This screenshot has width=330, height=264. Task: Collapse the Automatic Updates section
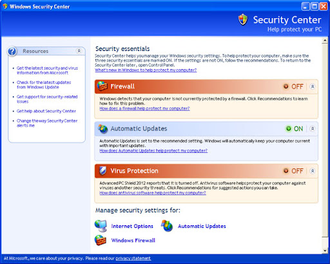(x=313, y=128)
